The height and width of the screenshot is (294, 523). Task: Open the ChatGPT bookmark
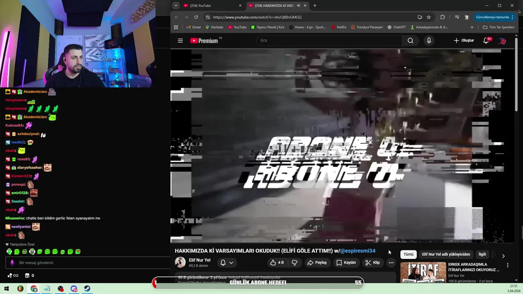397,27
